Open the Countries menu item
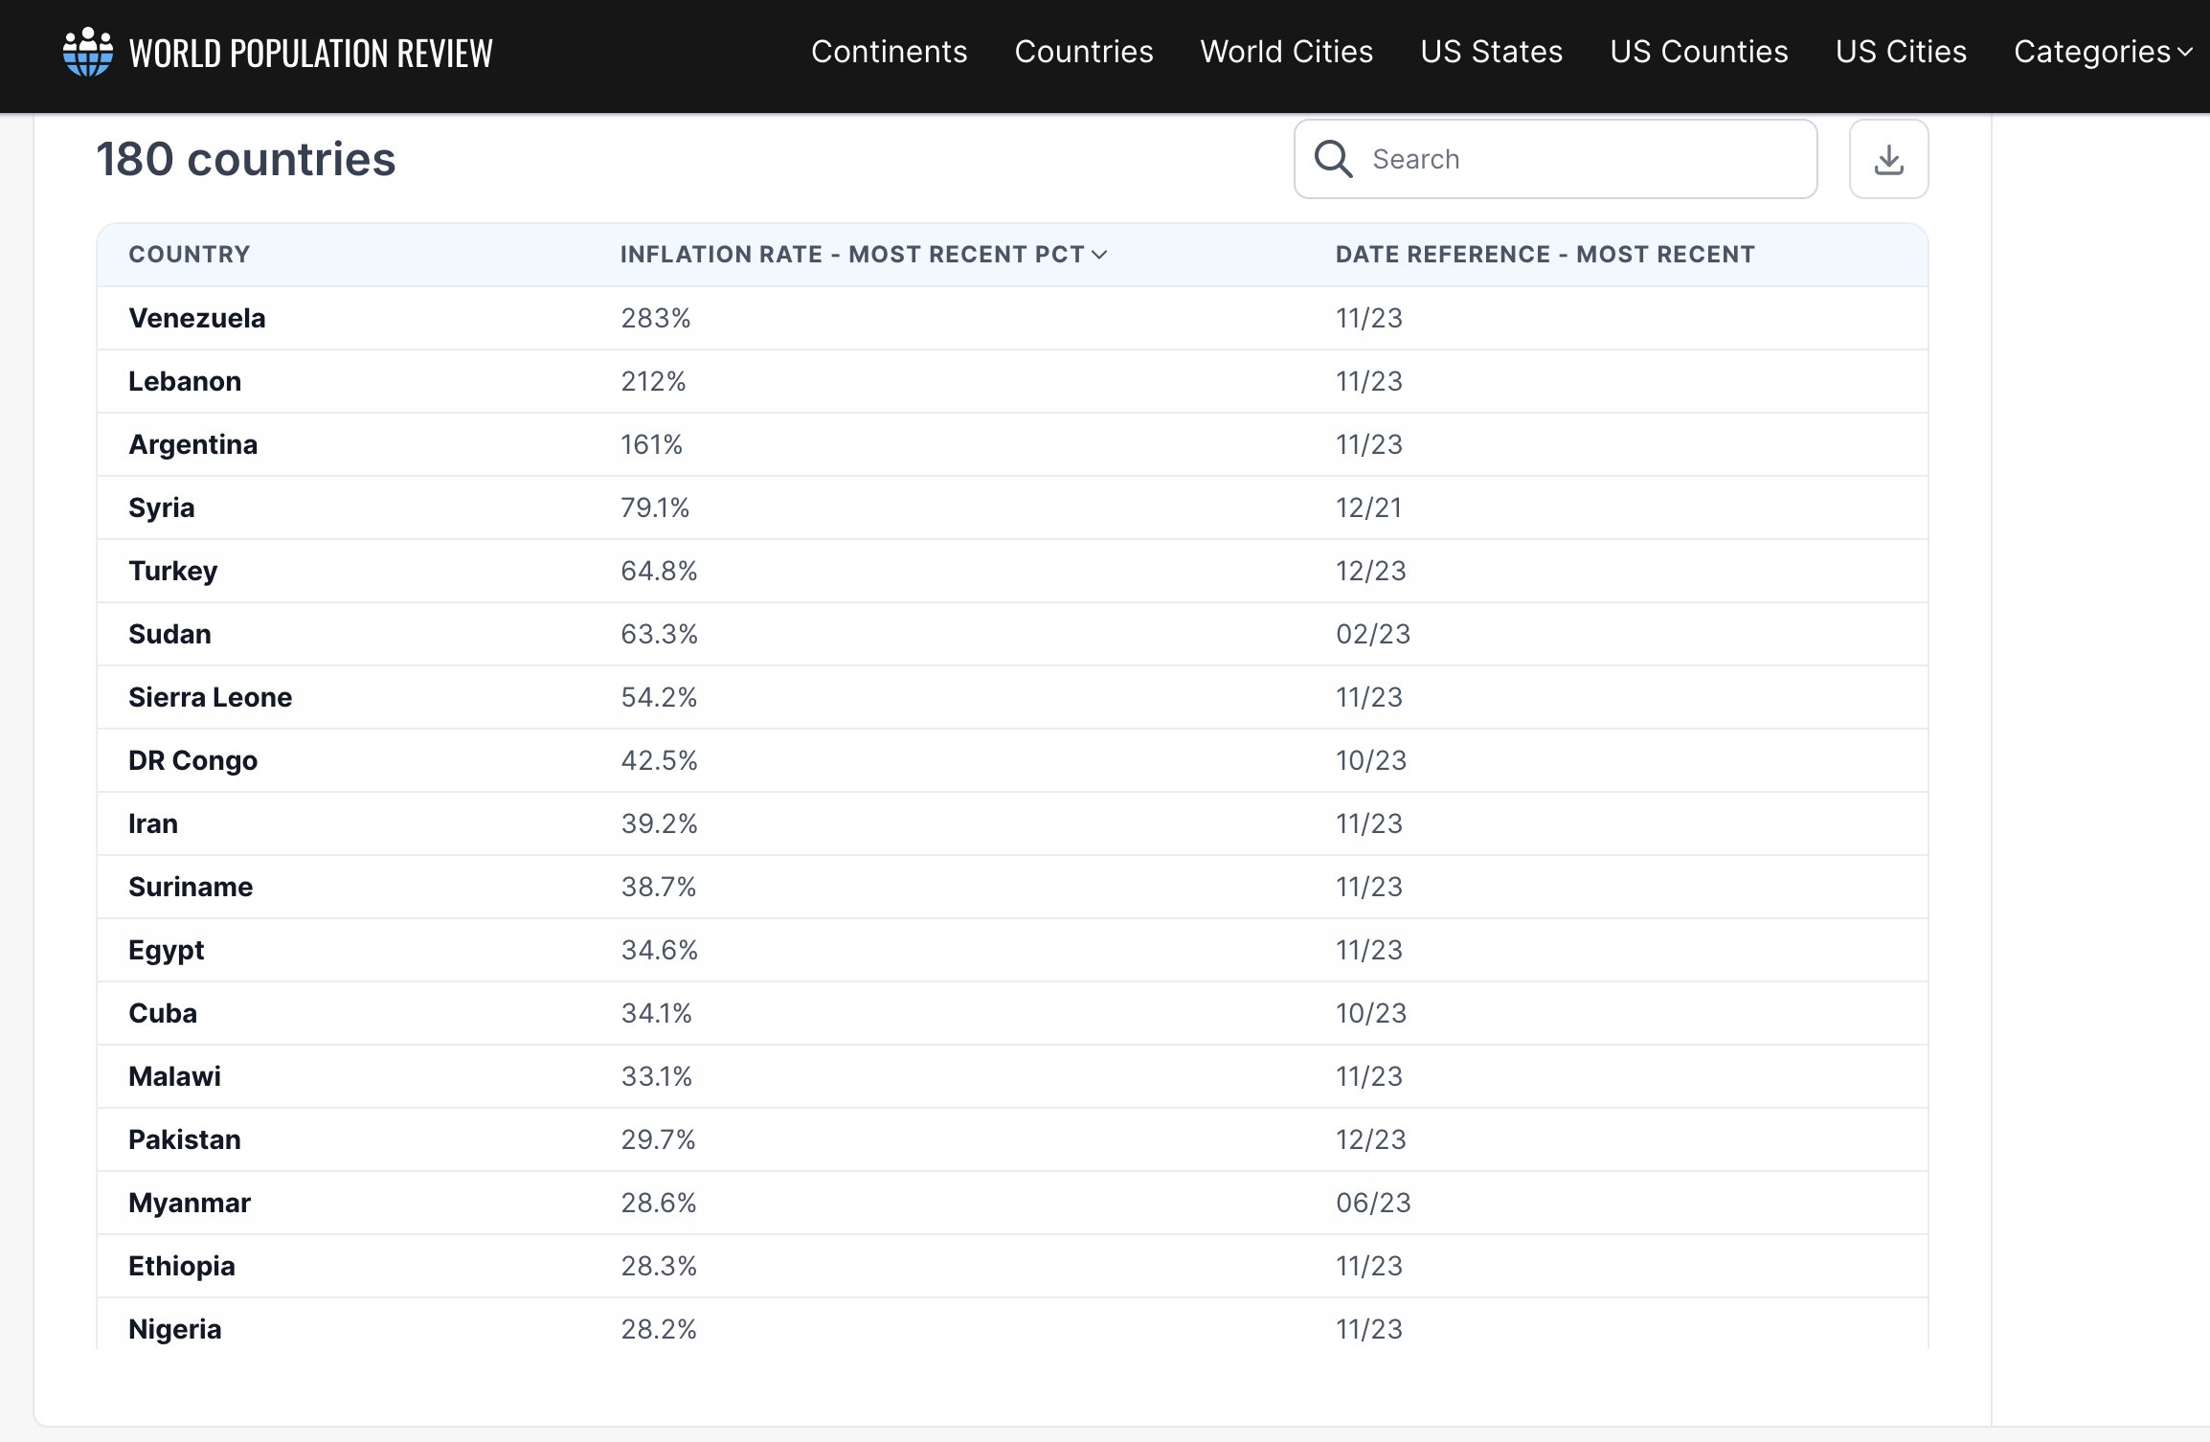The width and height of the screenshot is (2210, 1442). coord(1084,52)
